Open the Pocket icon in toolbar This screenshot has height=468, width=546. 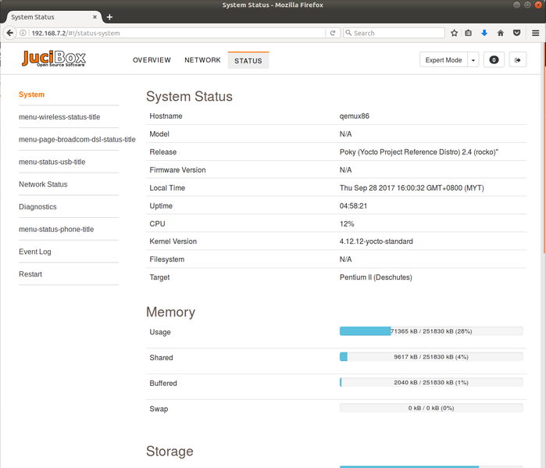point(516,33)
